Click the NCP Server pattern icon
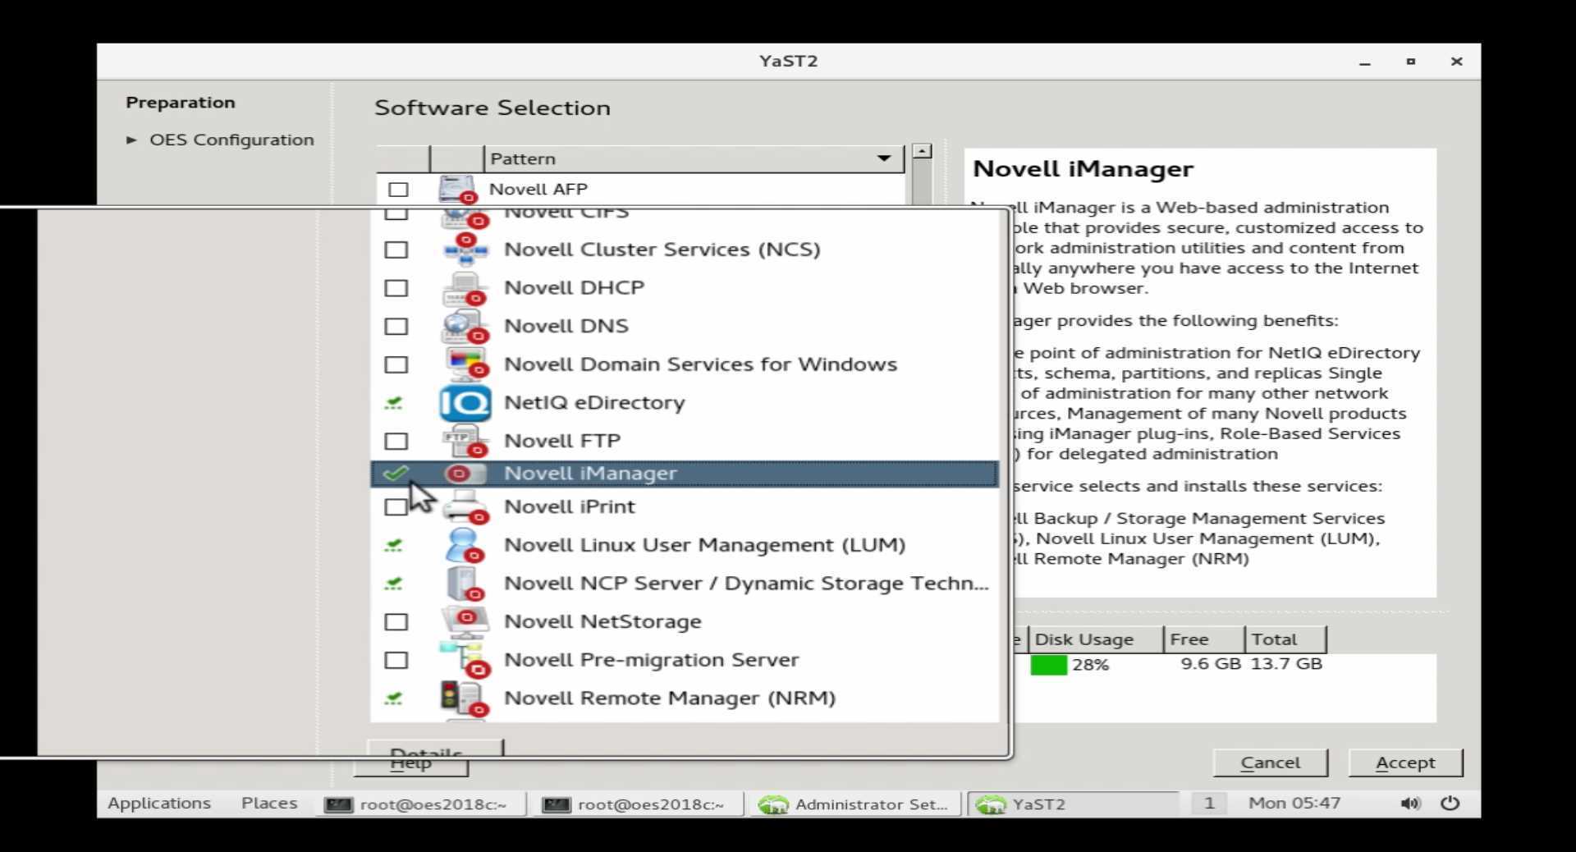The height and width of the screenshot is (852, 1576). tap(465, 584)
